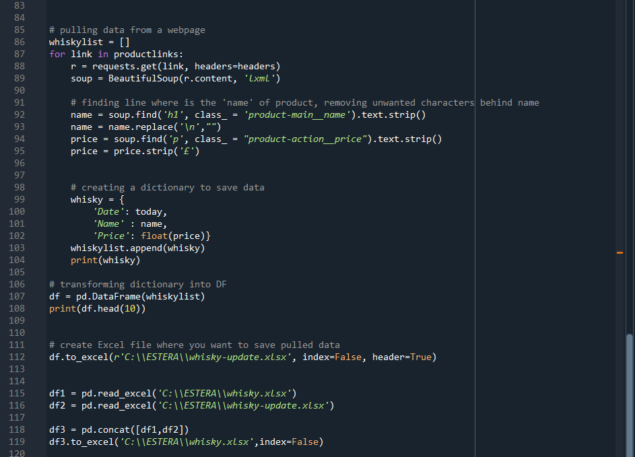
Task: Click 'df3.to_excel' on line 119
Action: coord(81,442)
